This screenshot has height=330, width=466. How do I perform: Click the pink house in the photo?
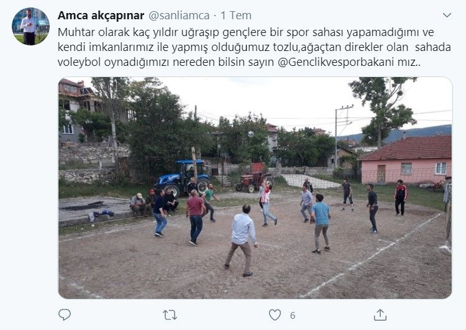pyautogui.click(x=406, y=160)
